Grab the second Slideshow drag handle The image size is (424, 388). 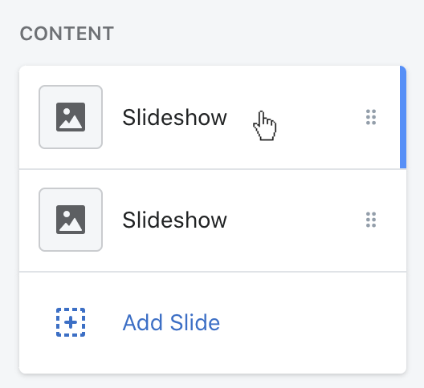pos(371,220)
